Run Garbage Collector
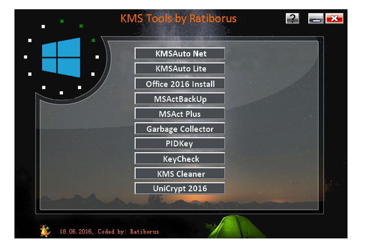366x250 pixels. [180, 128]
